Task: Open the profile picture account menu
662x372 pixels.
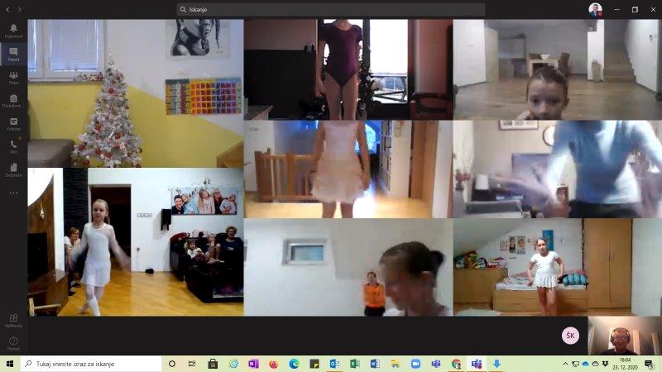Action: pyautogui.click(x=595, y=9)
